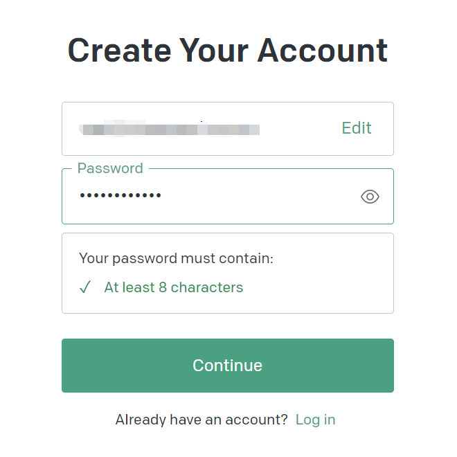Viewport: 457px width, 457px height.
Task: Select the blurred email address field
Action: coord(228,129)
